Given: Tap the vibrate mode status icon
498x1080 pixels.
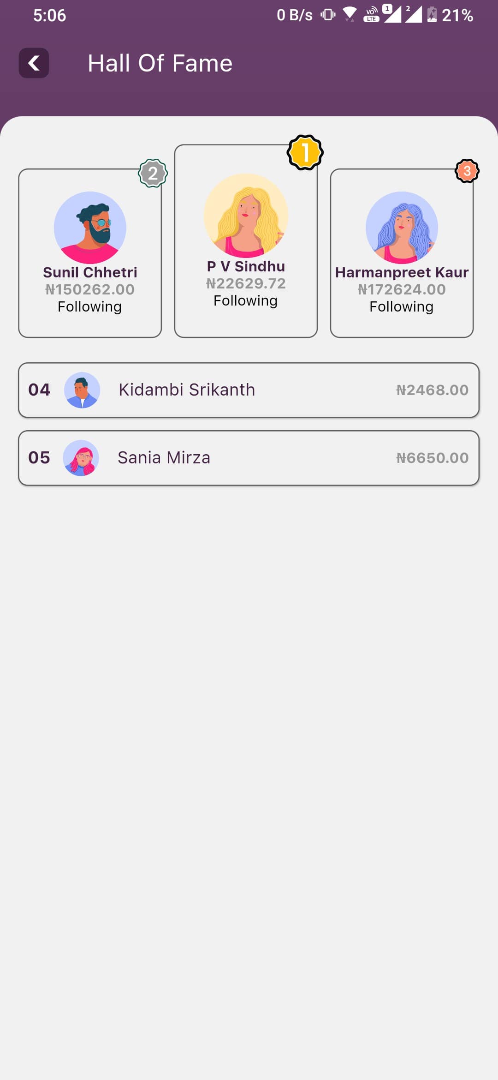Looking at the screenshot, I should 328,14.
